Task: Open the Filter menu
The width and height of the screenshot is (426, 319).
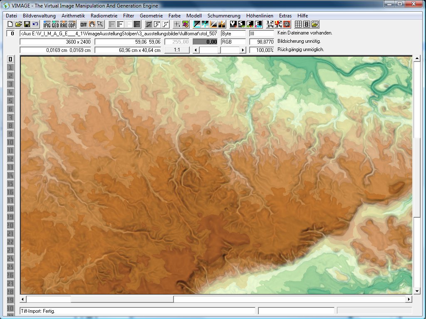Action: pyautogui.click(x=129, y=15)
